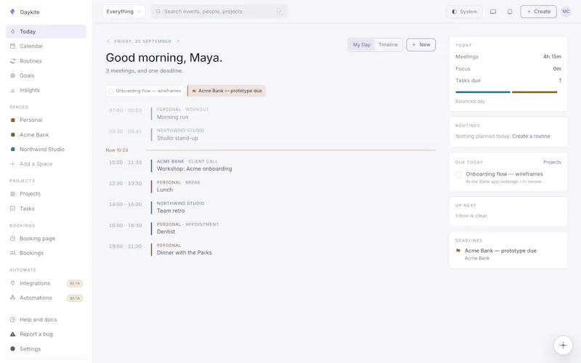
Task: Open the Bookings people icon
Action: (x=12, y=253)
